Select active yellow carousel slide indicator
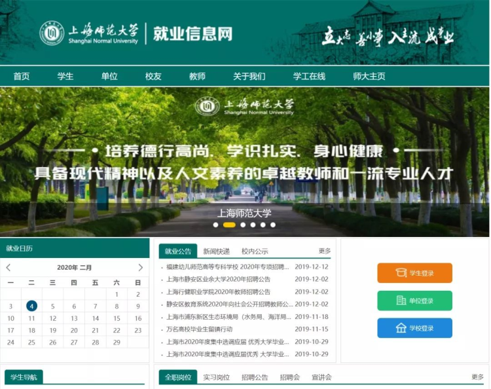 coord(229,225)
